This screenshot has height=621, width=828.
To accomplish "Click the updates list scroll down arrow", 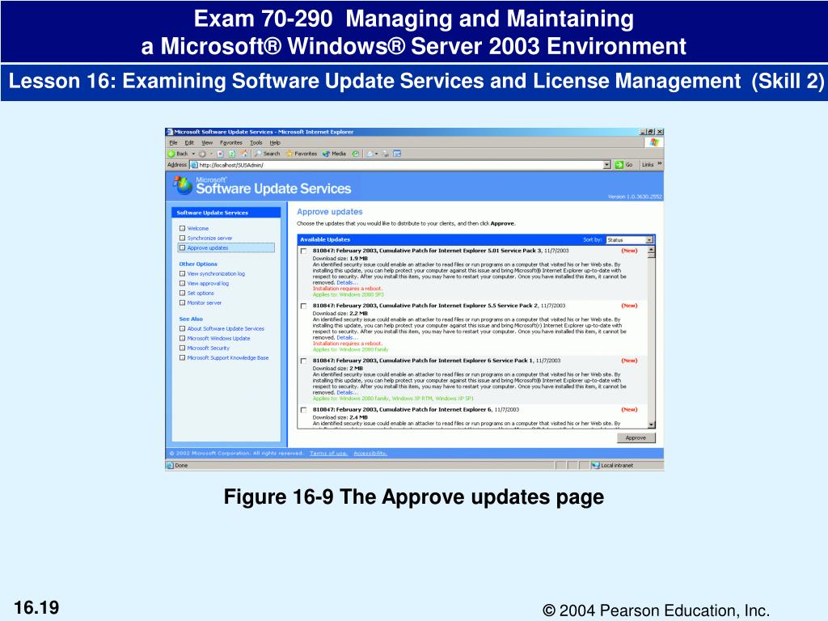I will click(x=651, y=425).
